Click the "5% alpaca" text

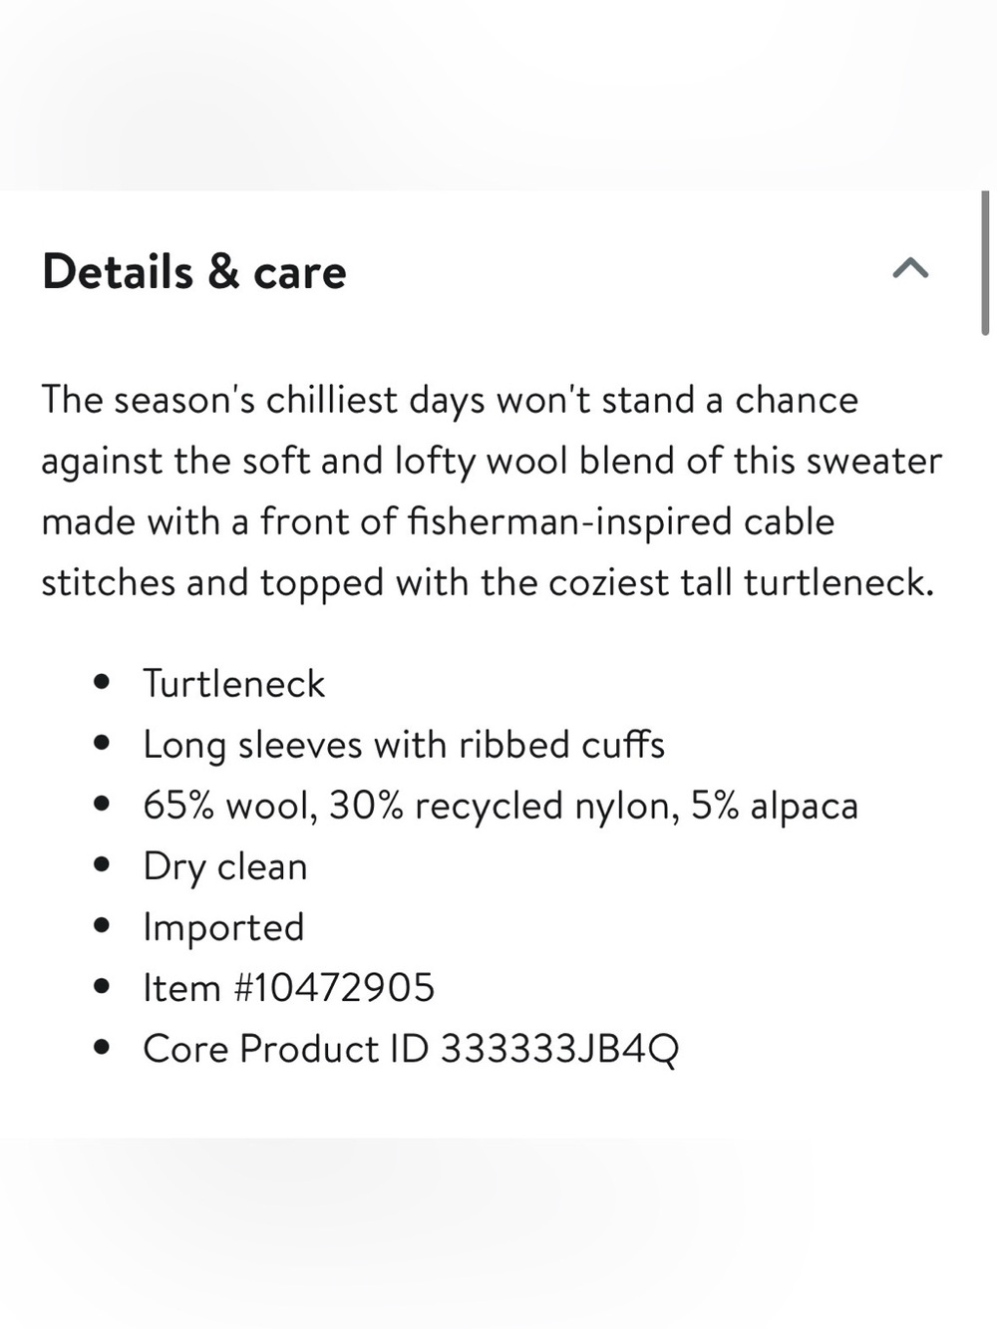coord(775,806)
